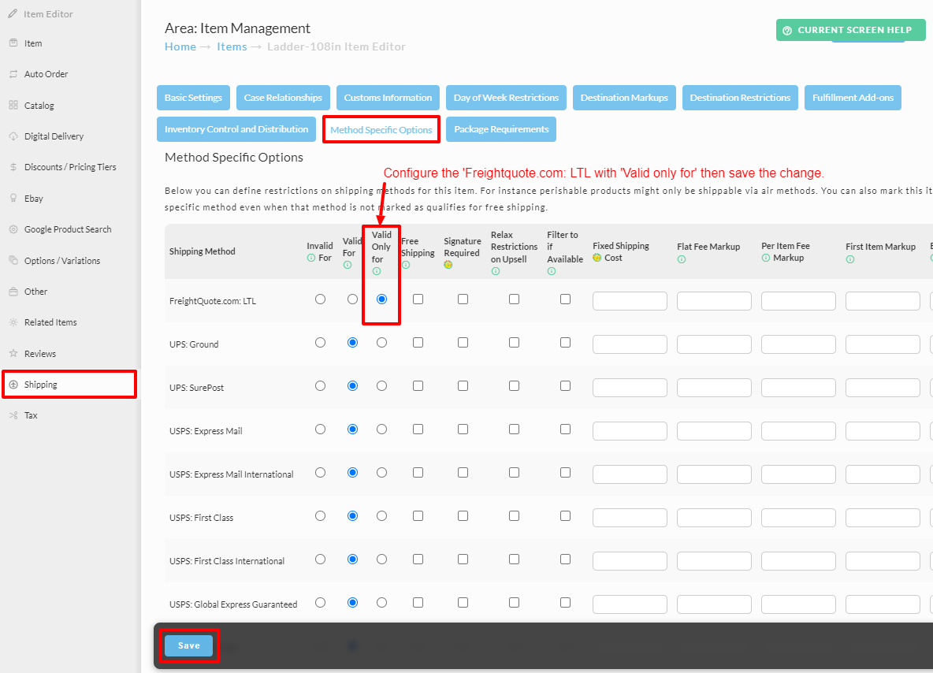Select Valid Only for on UPS: Ground
The image size is (933, 673).
(x=382, y=343)
